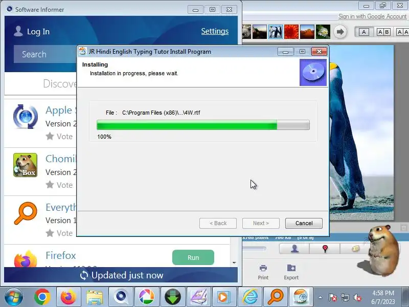409x307 pixels.
Task: Open Everything search from the taskbar
Action: pyautogui.click(x=276, y=297)
